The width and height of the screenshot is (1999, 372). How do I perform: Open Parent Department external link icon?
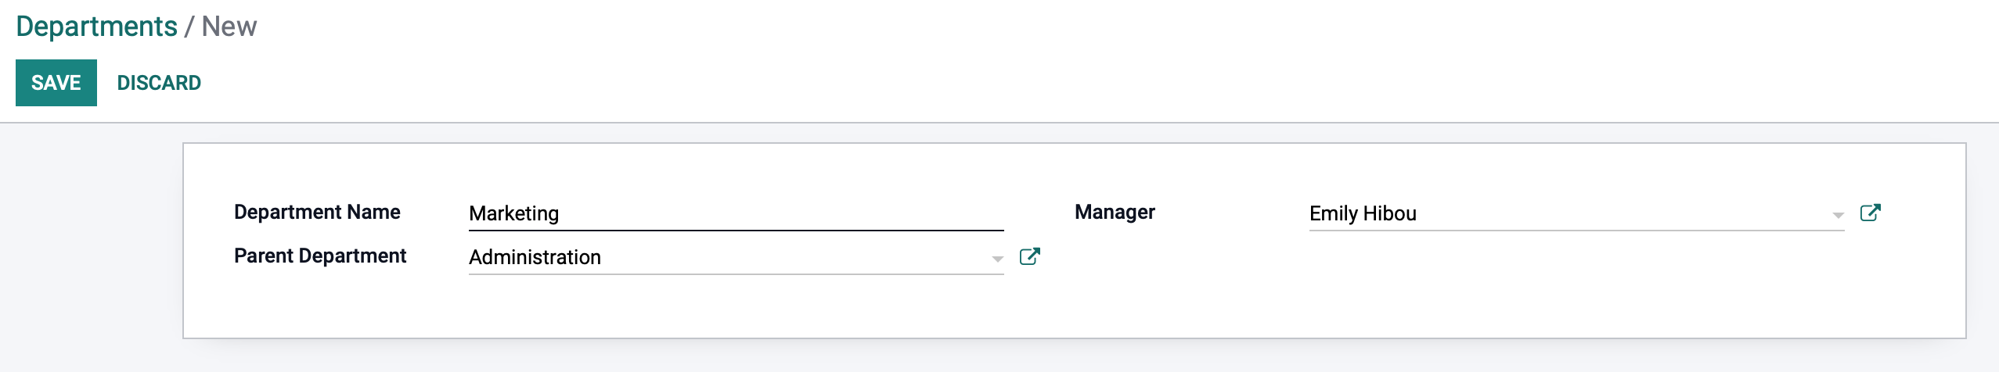pos(1029,256)
